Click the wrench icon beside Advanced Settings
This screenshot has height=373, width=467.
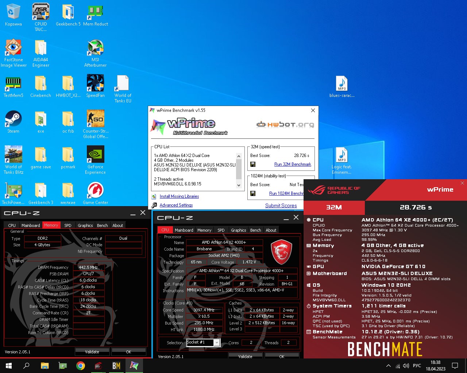pos(154,205)
